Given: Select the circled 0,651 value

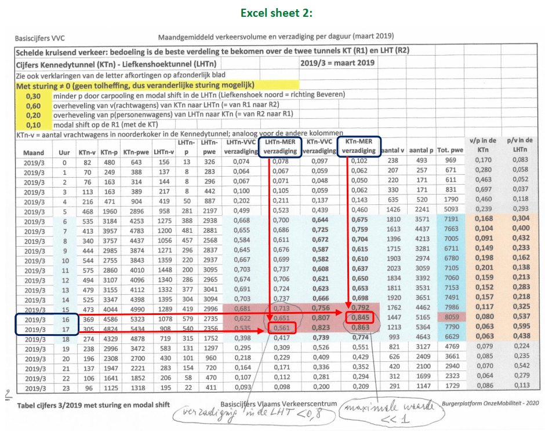Looking at the screenshot, I should pyautogui.click(x=281, y=318).
